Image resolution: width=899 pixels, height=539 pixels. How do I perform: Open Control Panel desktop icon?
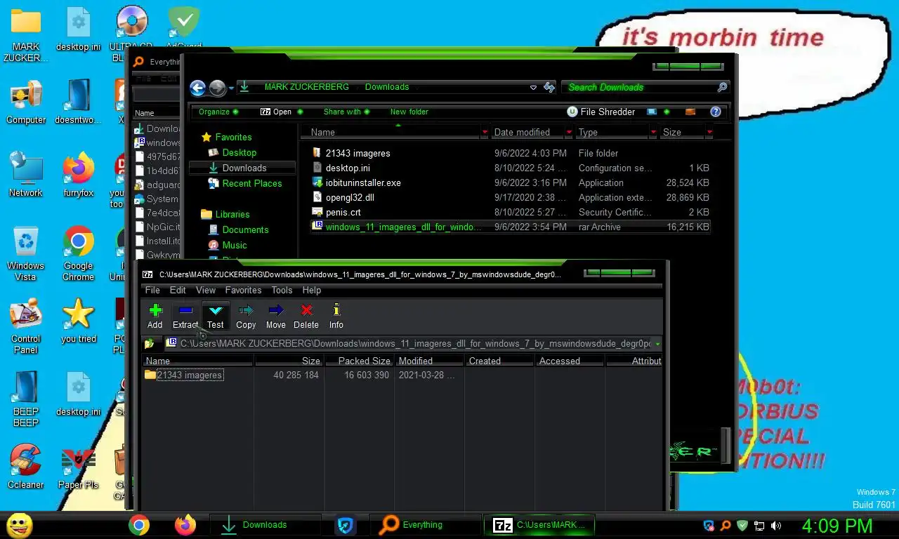(26, 326)
